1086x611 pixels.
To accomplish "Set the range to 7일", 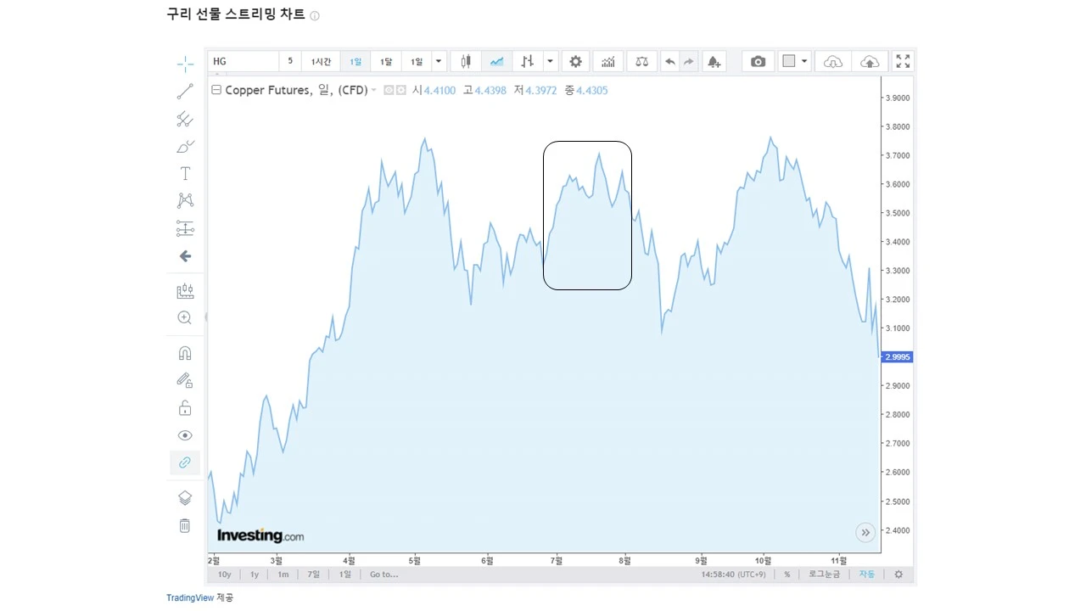I will pos(314,575).
